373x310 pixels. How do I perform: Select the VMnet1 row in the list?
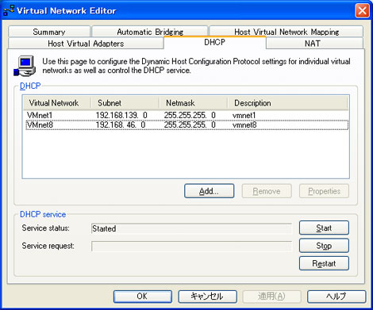pos(186,115)
